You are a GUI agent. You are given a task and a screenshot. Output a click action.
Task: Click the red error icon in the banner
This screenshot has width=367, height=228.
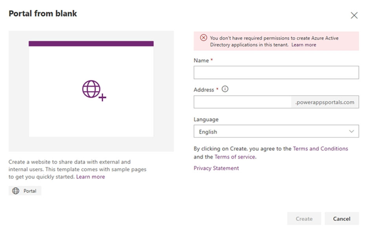tap(203, 38)
